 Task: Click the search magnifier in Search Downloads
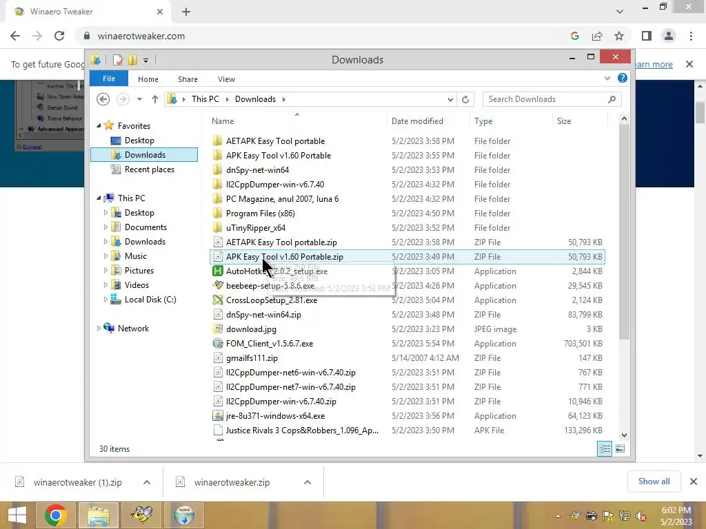pos(612,99)
